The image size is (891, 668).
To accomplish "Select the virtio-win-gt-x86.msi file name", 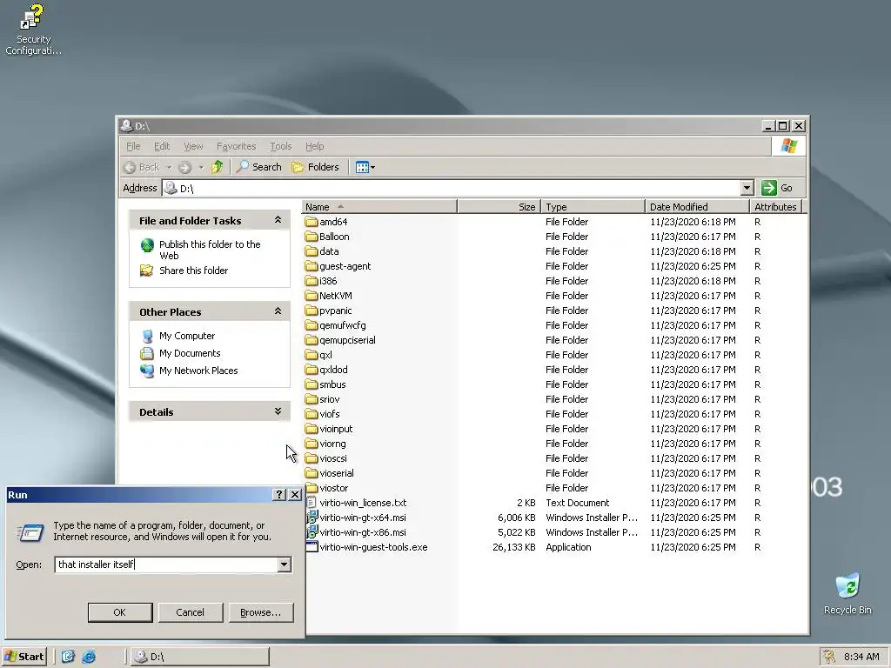I will pyautogui.click(x=363, y=532).
